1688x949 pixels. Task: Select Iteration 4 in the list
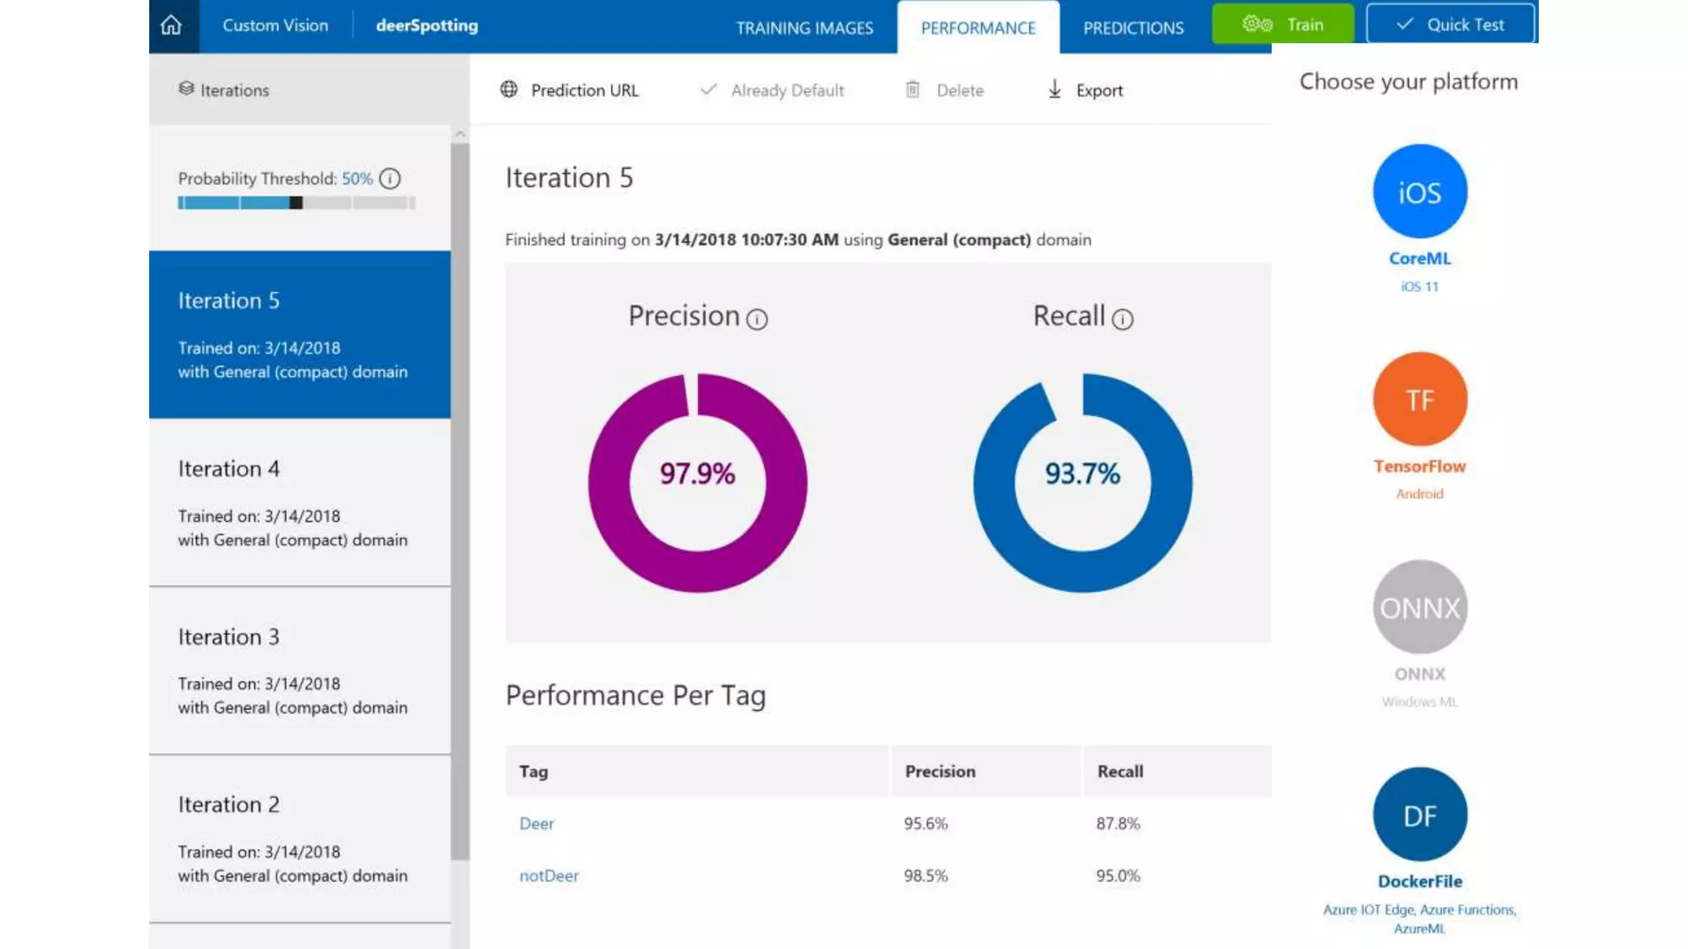pyautogui.click(x=299, y=503)
